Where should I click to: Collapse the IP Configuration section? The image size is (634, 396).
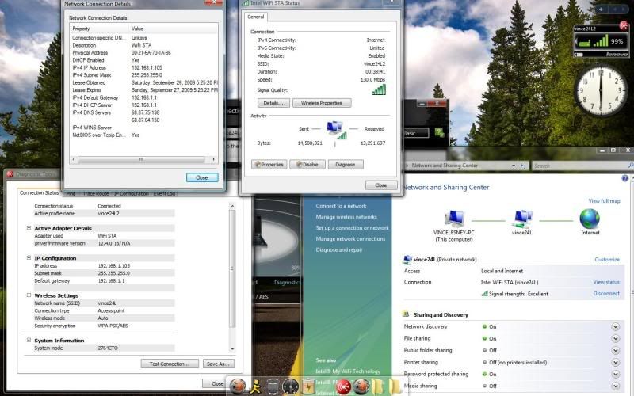tap(27, 258)
